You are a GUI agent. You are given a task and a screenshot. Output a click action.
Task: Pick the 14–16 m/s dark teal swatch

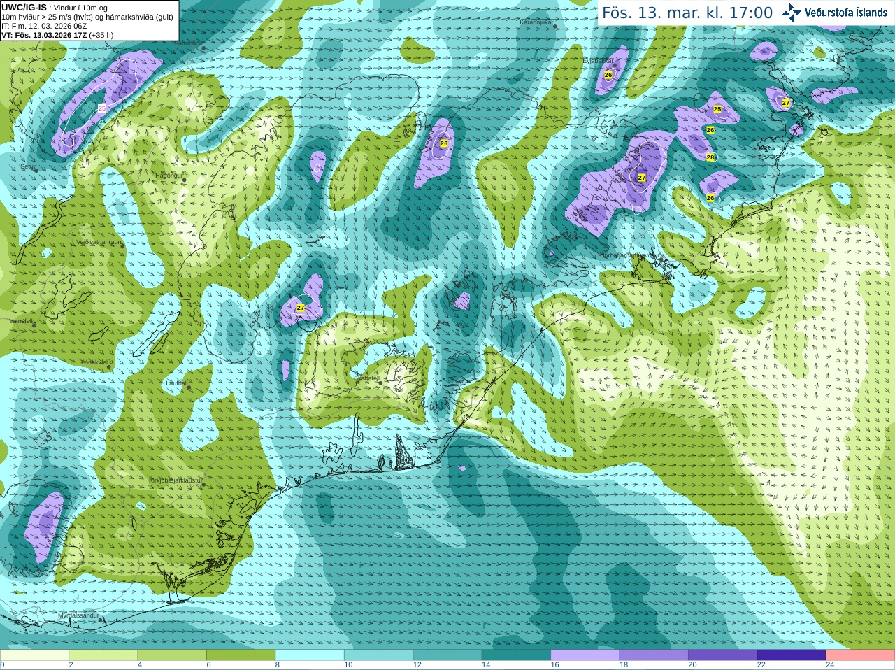[x=516, y=655]
